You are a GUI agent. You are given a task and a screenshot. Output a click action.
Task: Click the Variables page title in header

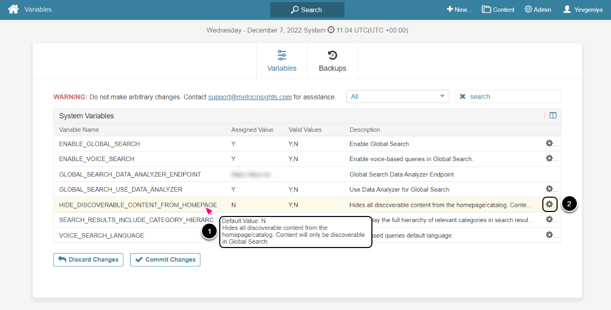38,10
